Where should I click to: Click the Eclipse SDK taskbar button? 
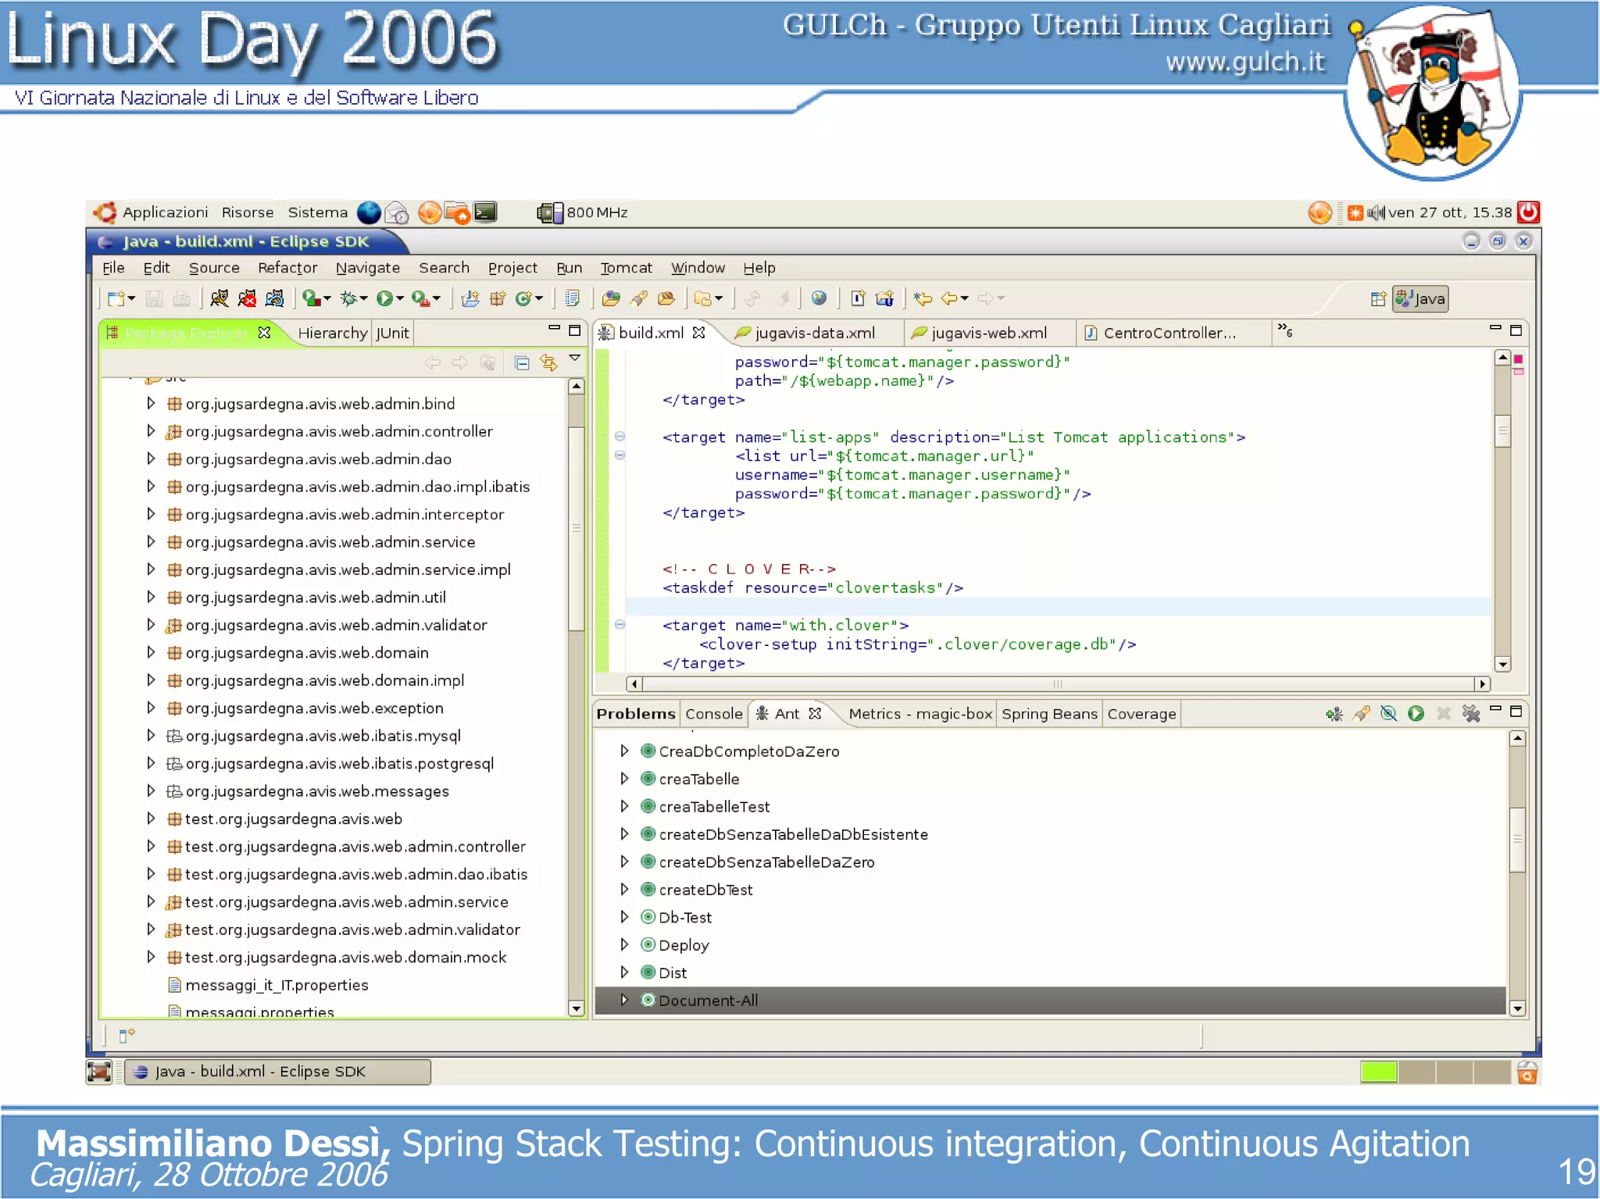tap(277, 1072)
